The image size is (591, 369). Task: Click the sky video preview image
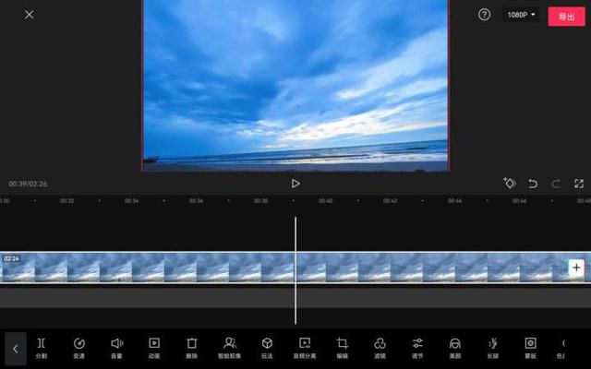(295, 86)
